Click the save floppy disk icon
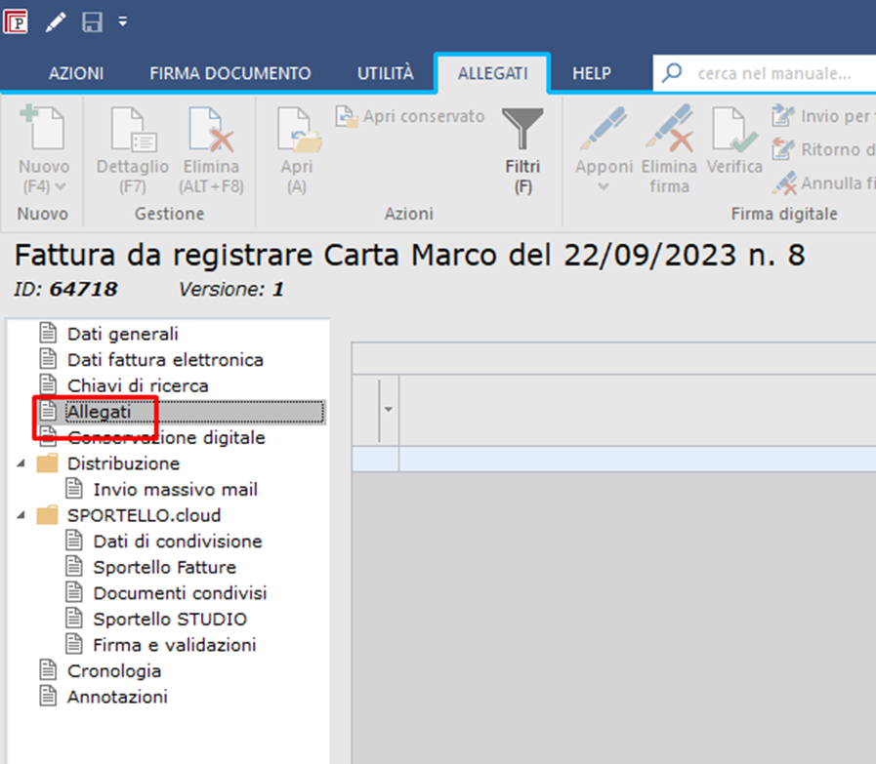876x764 pixels. (92, 21)
